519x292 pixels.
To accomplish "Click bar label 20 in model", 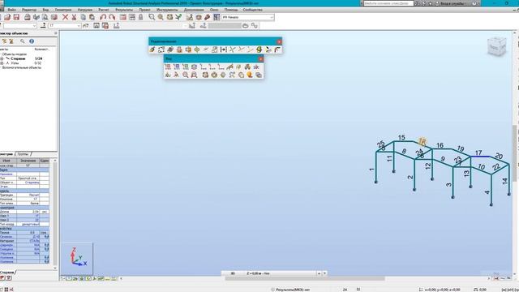I will 499,156.
